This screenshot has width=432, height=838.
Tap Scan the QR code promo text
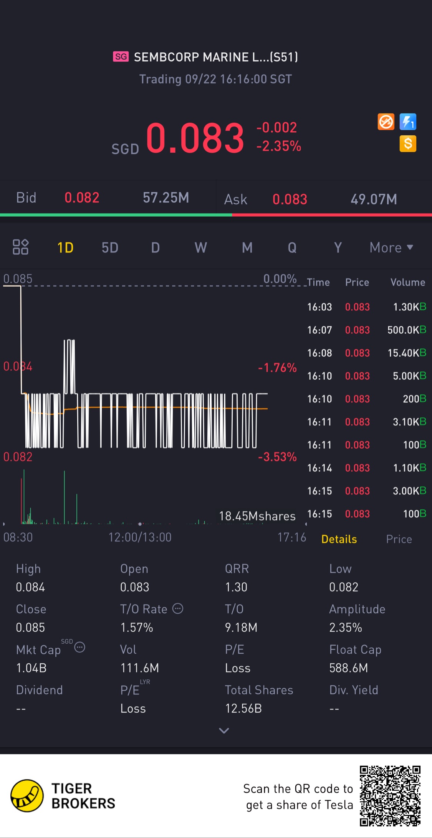tap(298, 796)
